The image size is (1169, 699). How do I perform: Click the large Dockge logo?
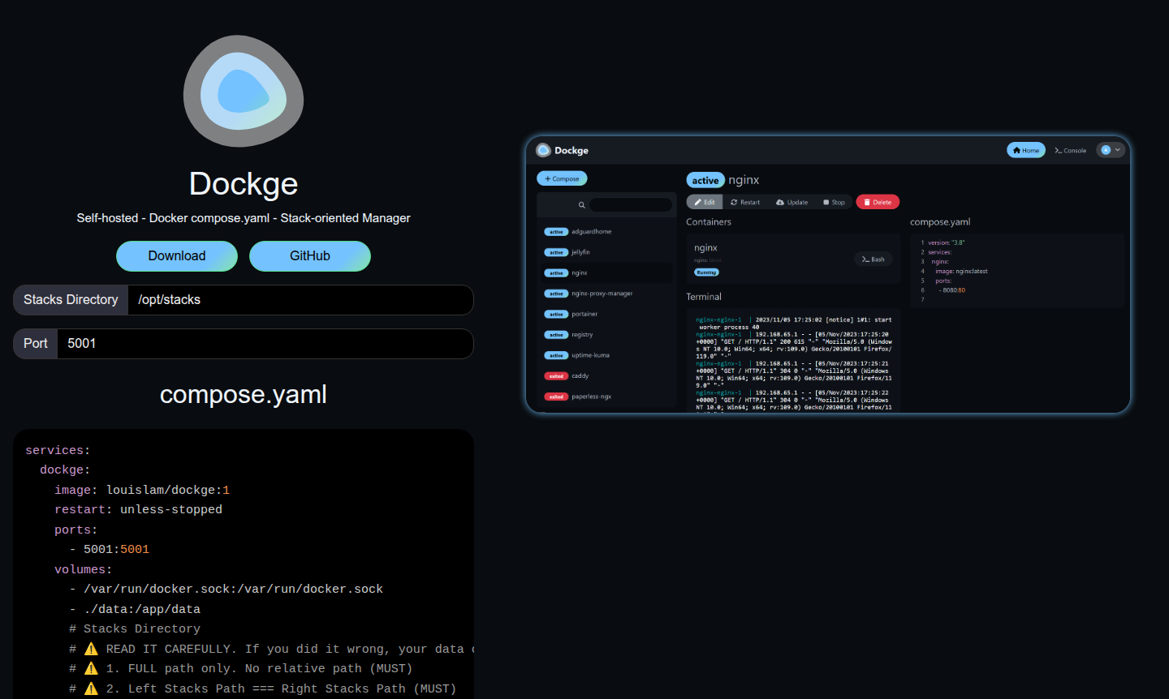[244, 91]
